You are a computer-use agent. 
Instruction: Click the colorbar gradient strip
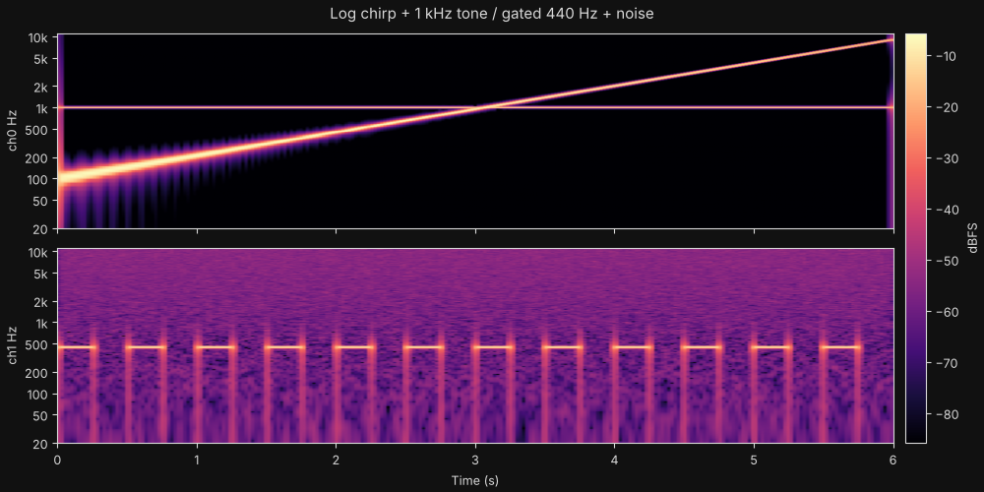(x=915, y=238)
